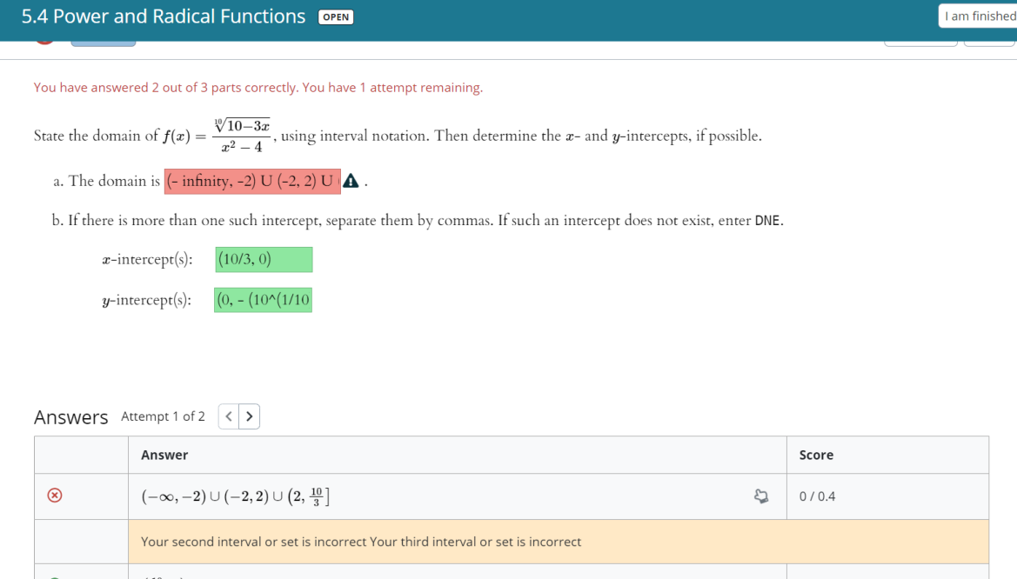The height and width of the screenshot is (579, 1017).
Task: Click the x-intercept answer box showing (10/3, 0)
Action: coord(263,258)
